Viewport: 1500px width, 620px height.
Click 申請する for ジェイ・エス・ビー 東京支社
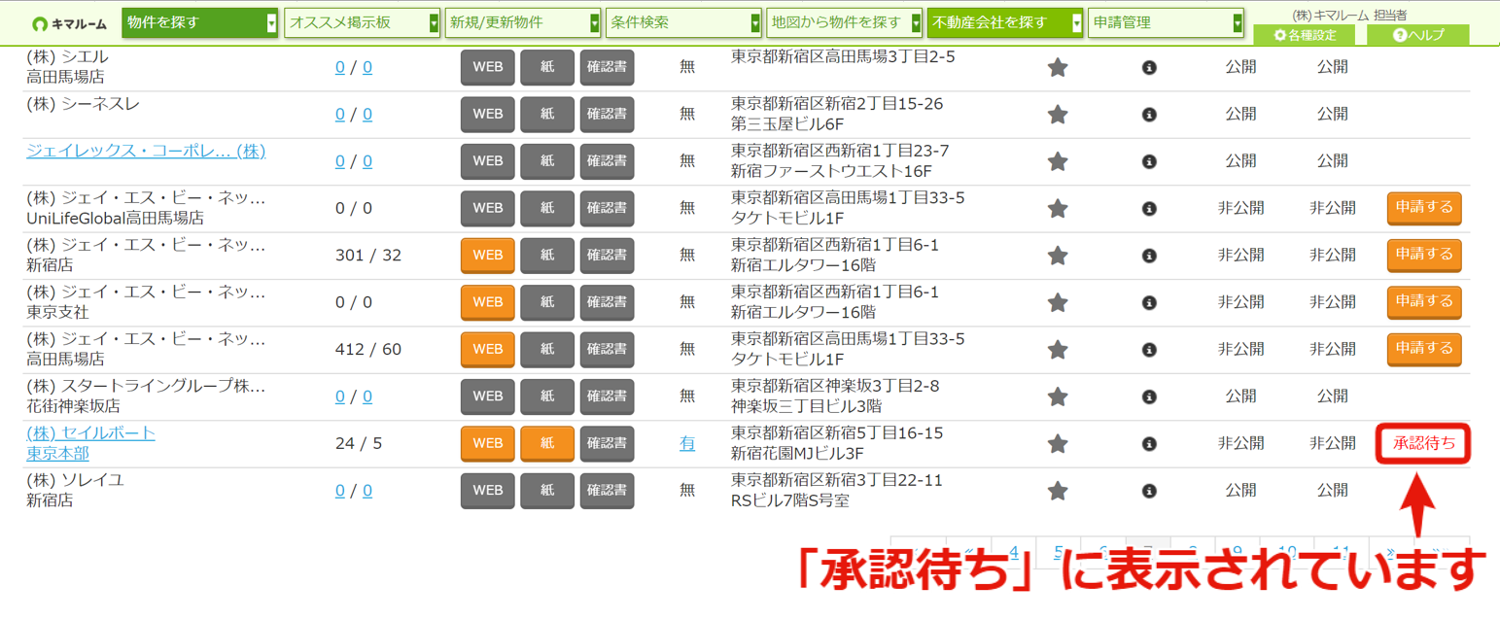pos(1424,301)
